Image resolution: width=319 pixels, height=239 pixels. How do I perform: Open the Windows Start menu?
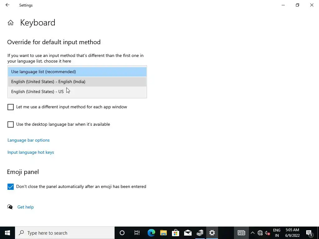[x=7, y=233]
